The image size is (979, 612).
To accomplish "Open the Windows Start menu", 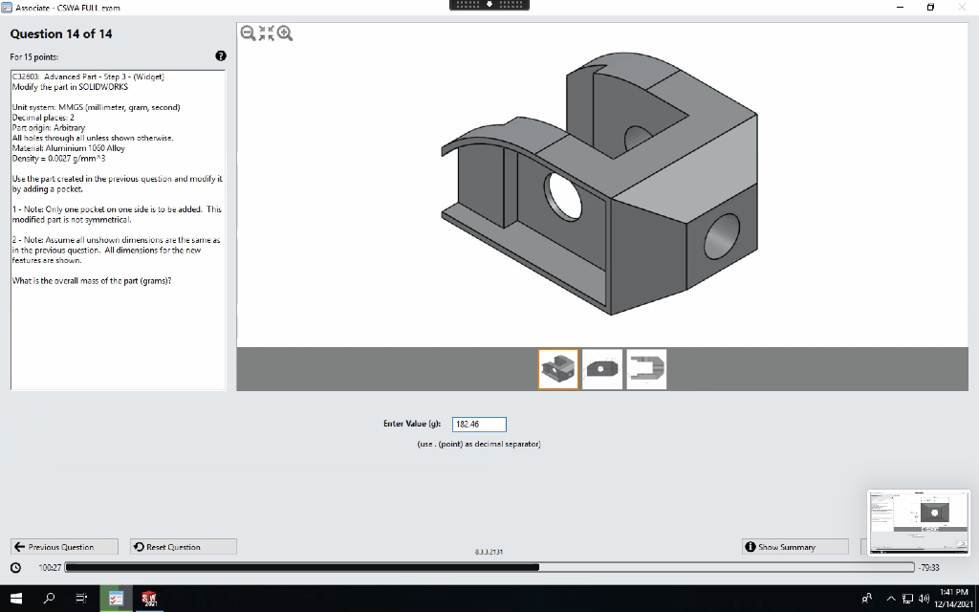I will [x=16, y=599].
